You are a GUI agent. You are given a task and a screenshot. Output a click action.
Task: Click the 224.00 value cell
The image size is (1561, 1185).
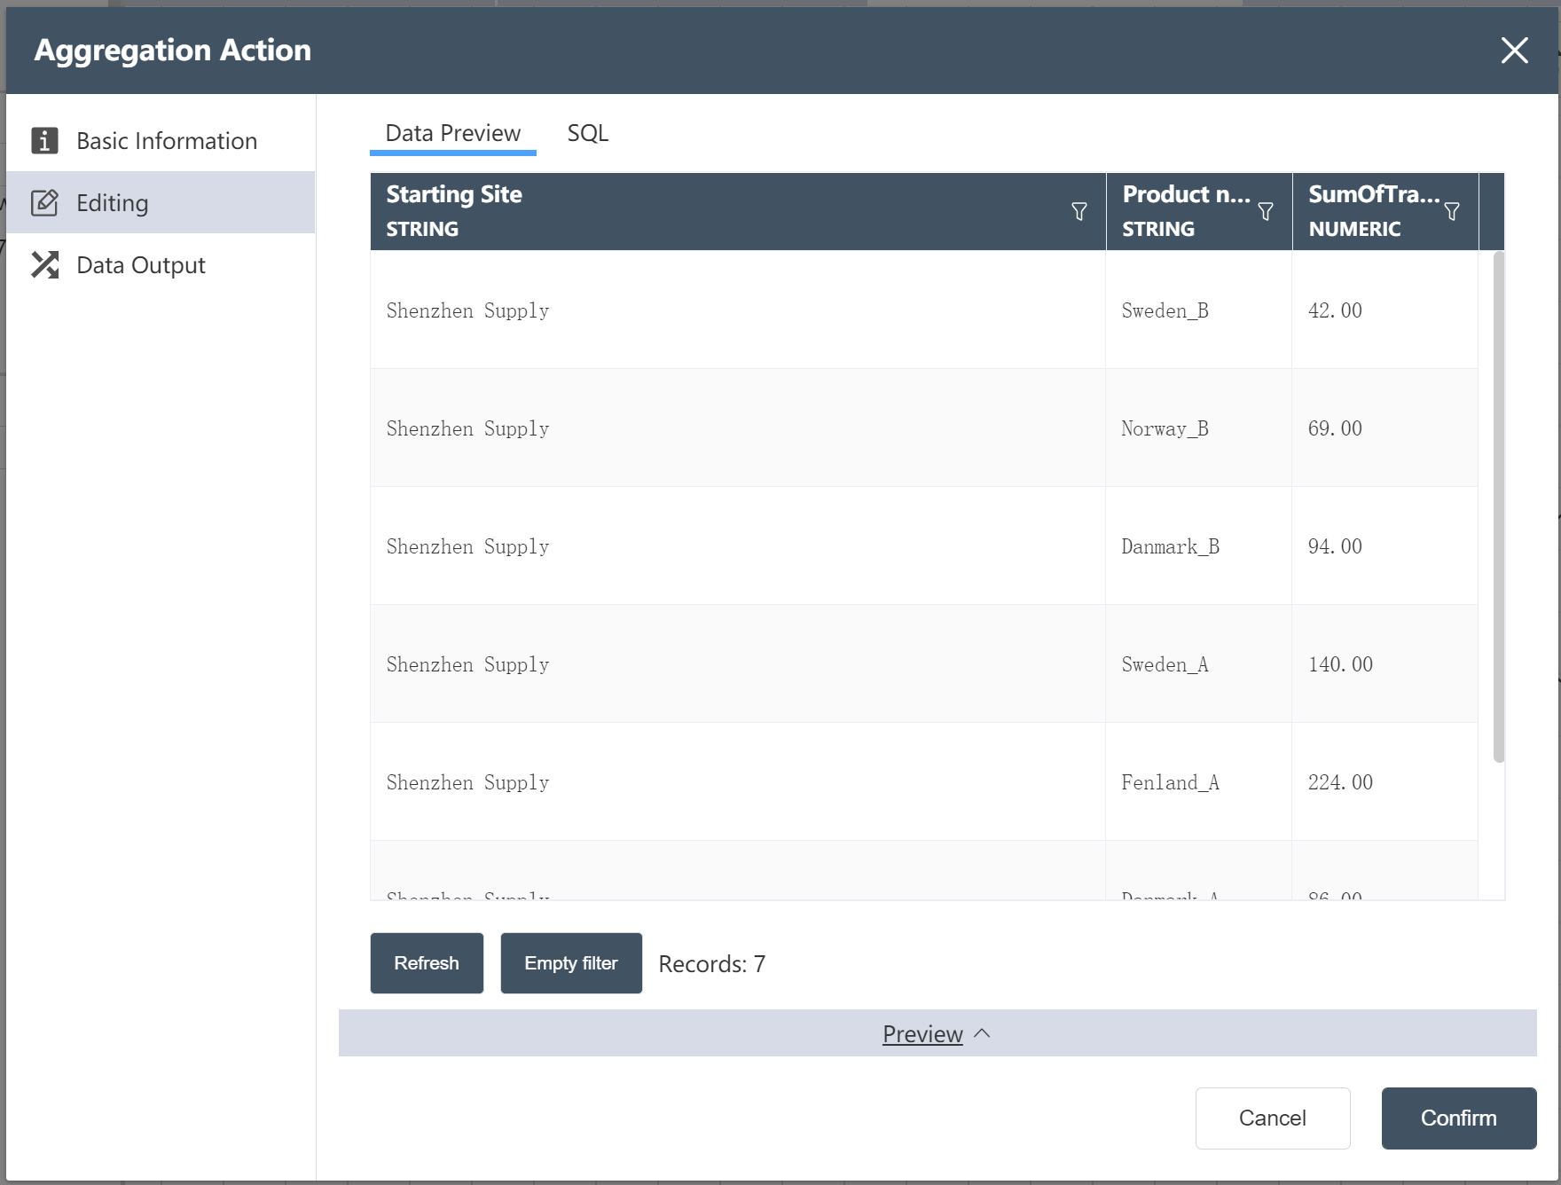pos(1385,781)
